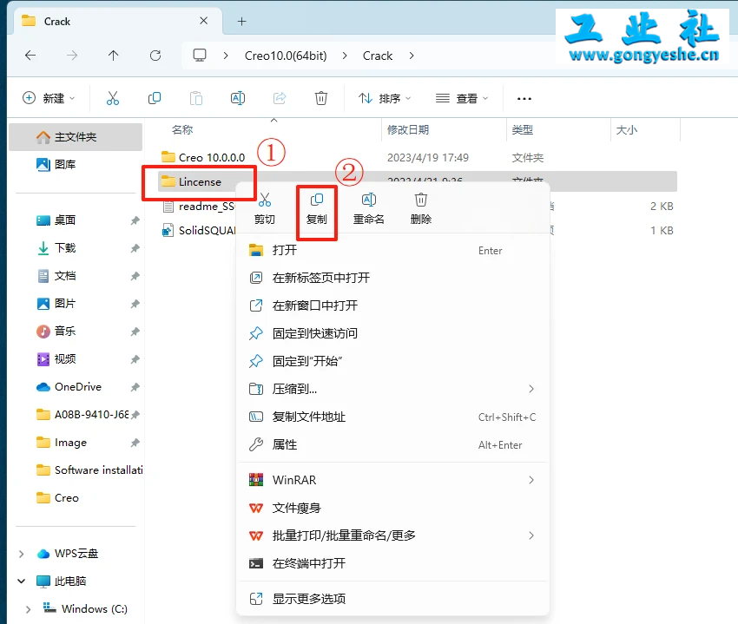Sort by the 类型 (Type) column header

click(x=523, y=130)
